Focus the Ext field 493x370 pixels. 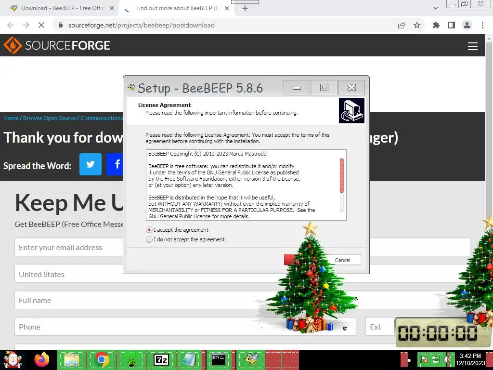pos(380,327)
